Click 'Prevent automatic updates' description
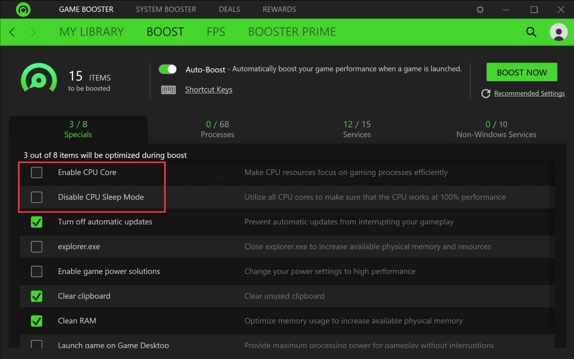 tap(349, 222)
